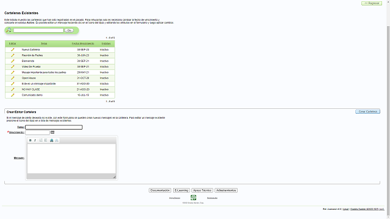Open the Documentación button

click(160, 190)
